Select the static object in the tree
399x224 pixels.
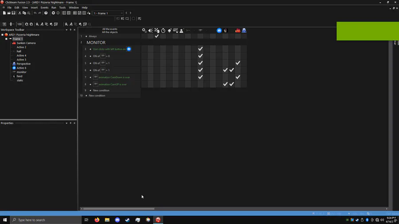point(20,80)
